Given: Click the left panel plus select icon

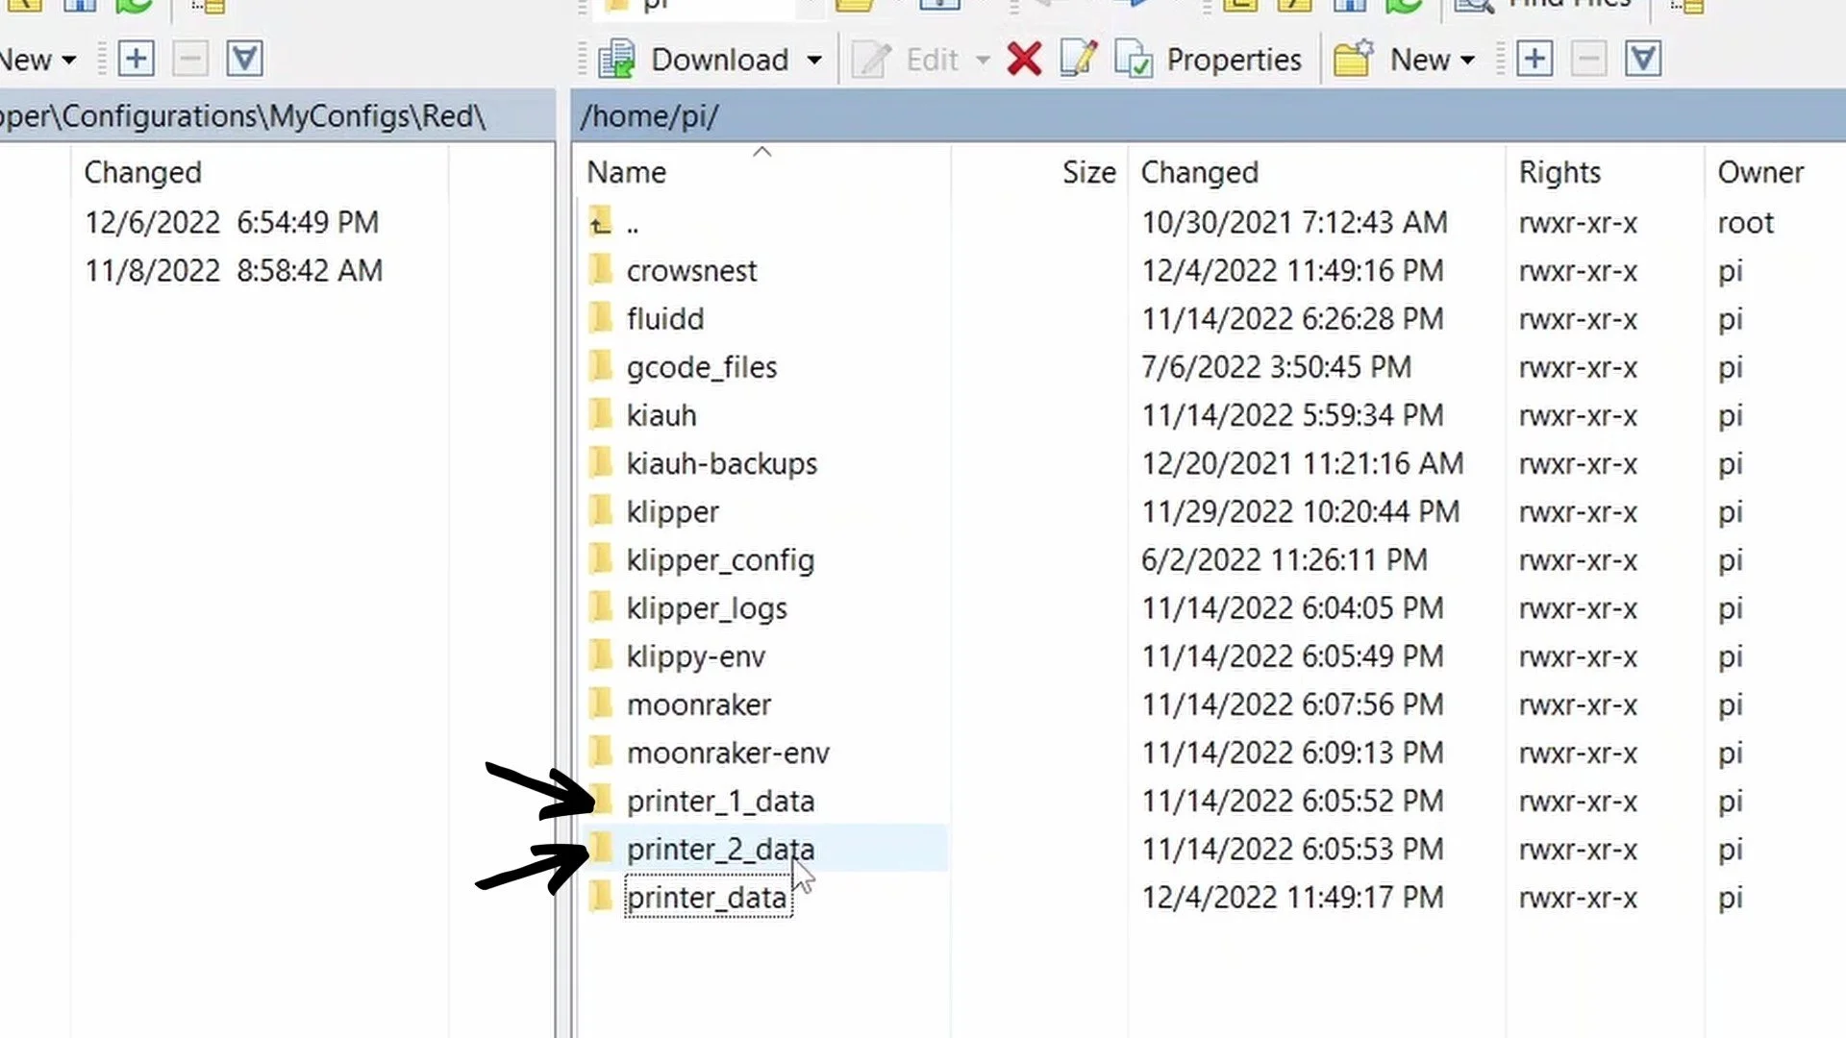Looking at the screenshot, I should pyautogui.click(x=136, y=60).
